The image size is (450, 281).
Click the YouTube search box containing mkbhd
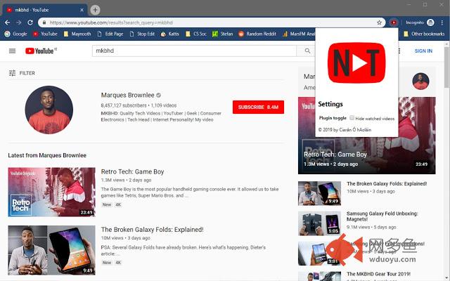tap(194, 51)
